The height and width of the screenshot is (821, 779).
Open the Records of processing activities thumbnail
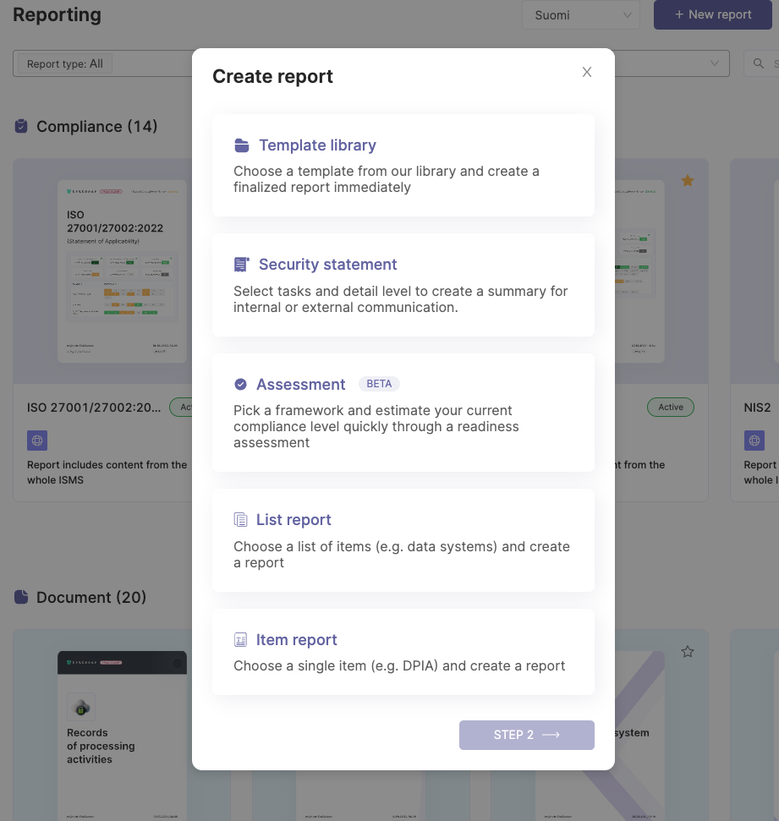[x=122, y=736]
